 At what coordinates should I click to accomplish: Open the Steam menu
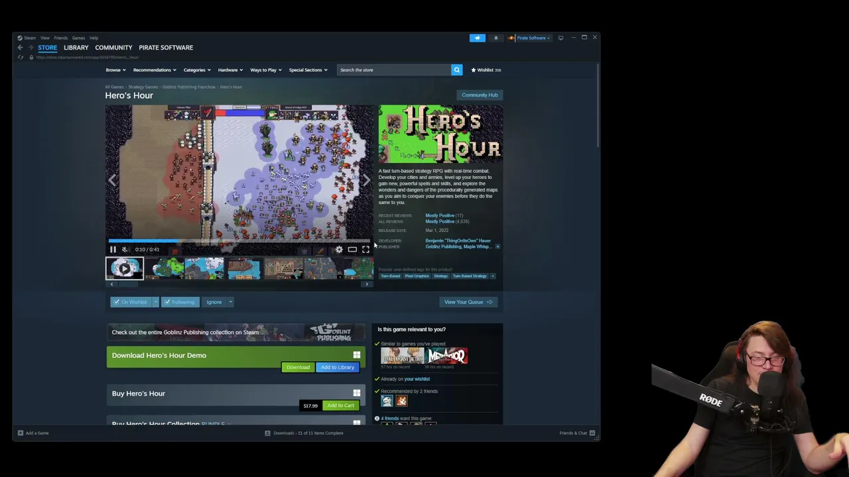point(27,38)
